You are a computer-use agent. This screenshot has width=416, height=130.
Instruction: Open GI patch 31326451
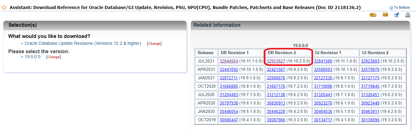370,95
